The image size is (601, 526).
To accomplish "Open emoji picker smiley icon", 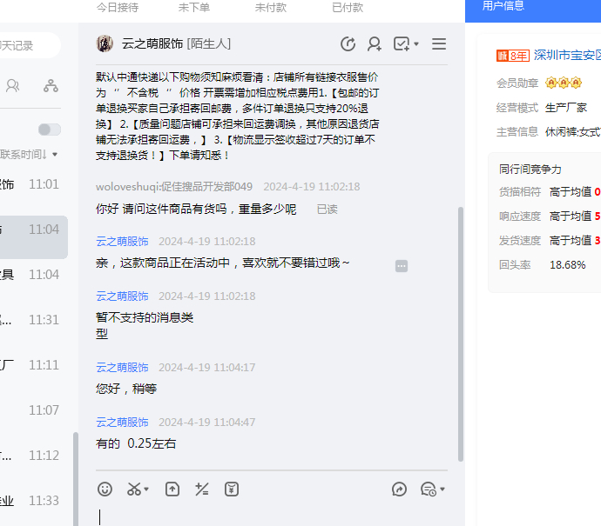I will [105, 489].
